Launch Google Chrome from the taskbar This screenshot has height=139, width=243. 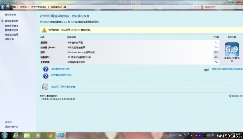49,136
